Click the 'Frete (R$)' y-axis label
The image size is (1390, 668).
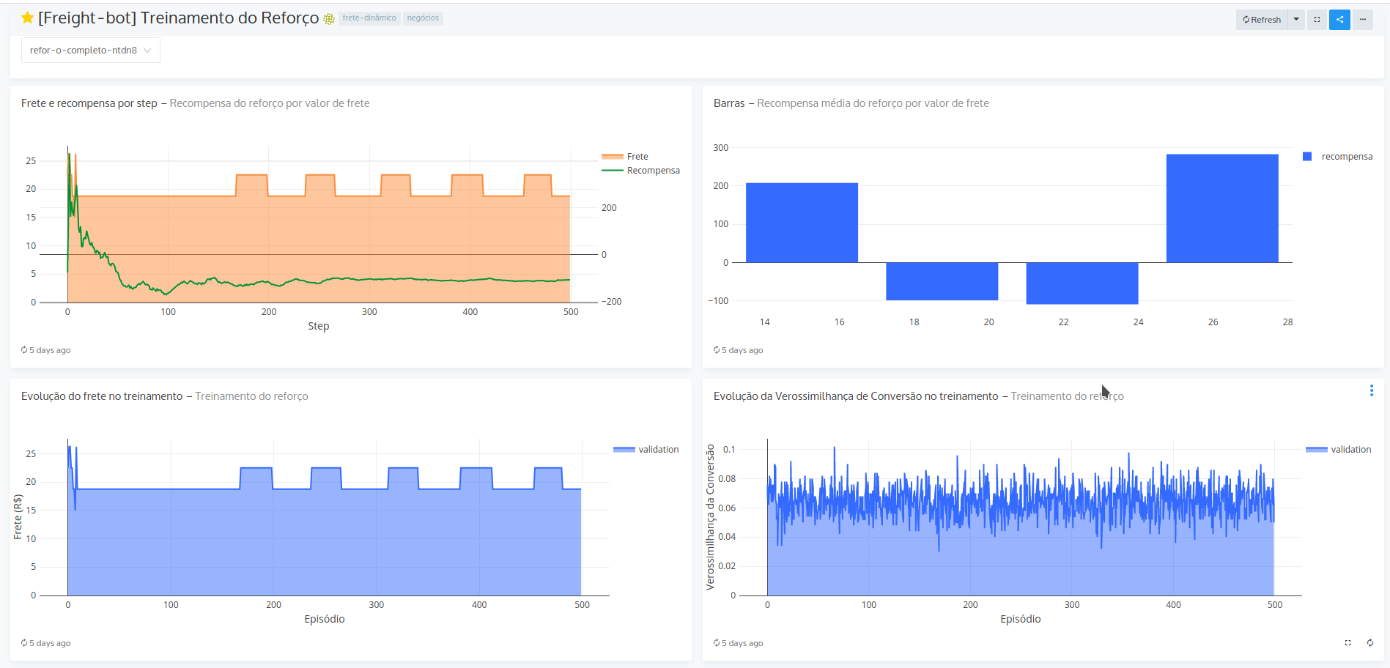[x=18, y=516]
